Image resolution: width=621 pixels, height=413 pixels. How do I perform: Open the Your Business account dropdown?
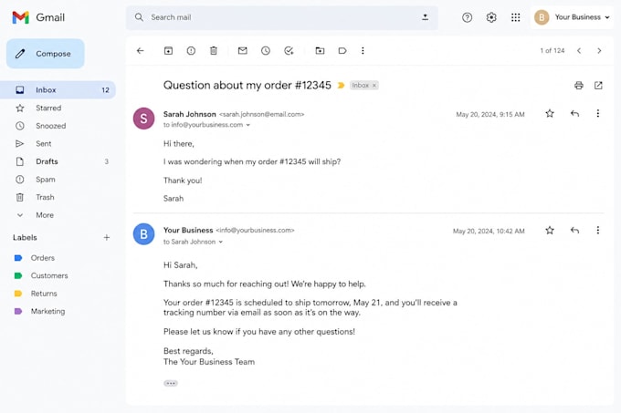click(x=573, y=17)
